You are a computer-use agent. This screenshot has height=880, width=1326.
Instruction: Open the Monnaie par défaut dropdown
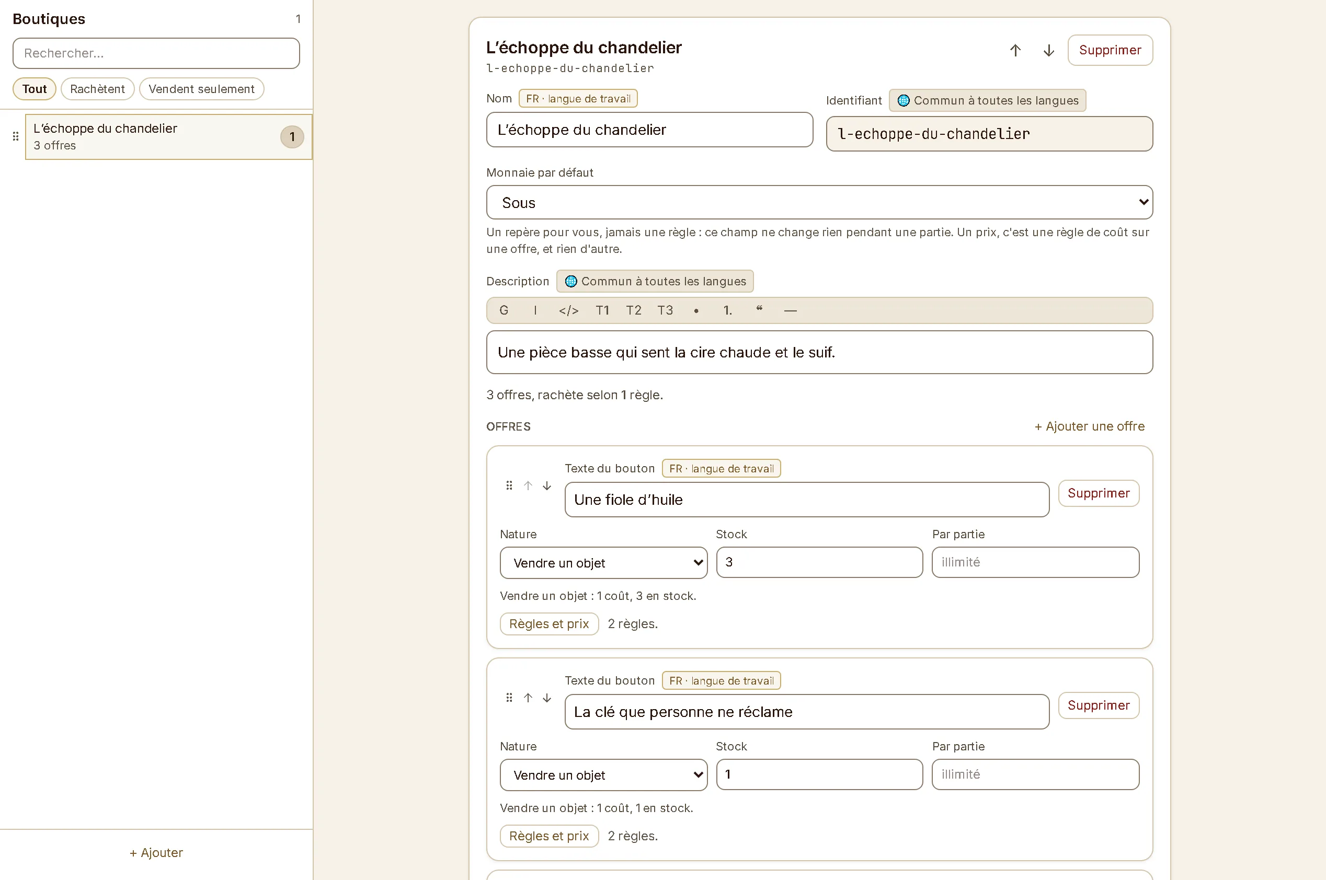(x=819, y=202)
